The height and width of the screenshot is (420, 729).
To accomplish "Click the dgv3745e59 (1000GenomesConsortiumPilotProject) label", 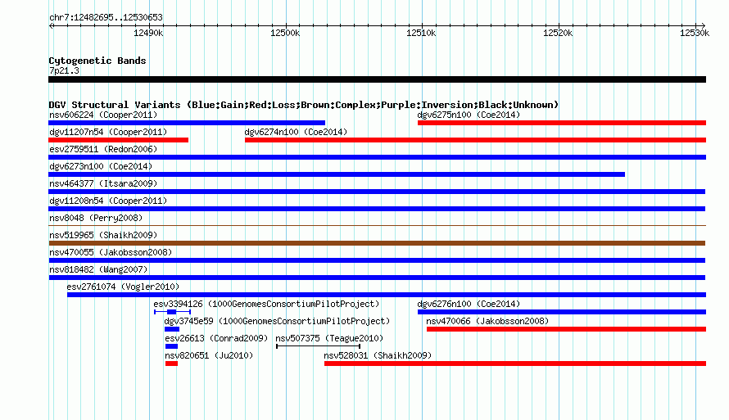I will (277, 321).
